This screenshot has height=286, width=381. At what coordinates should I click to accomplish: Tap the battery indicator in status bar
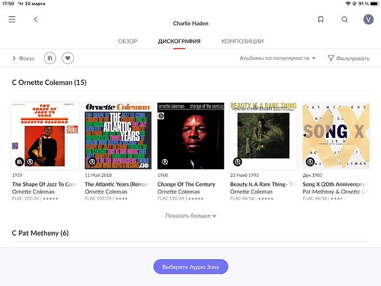tap(375, 3)
